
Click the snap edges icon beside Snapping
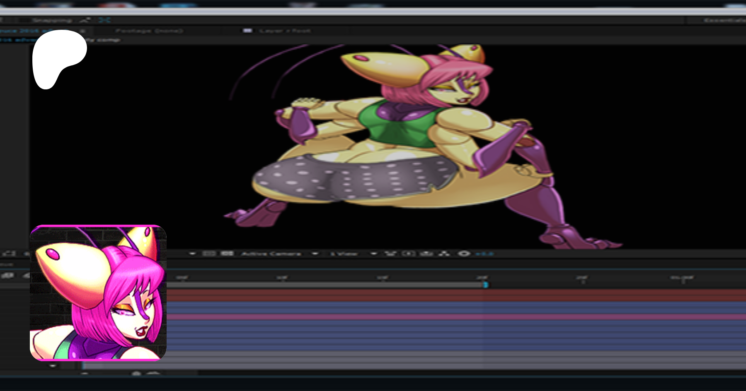coord(85,20)
